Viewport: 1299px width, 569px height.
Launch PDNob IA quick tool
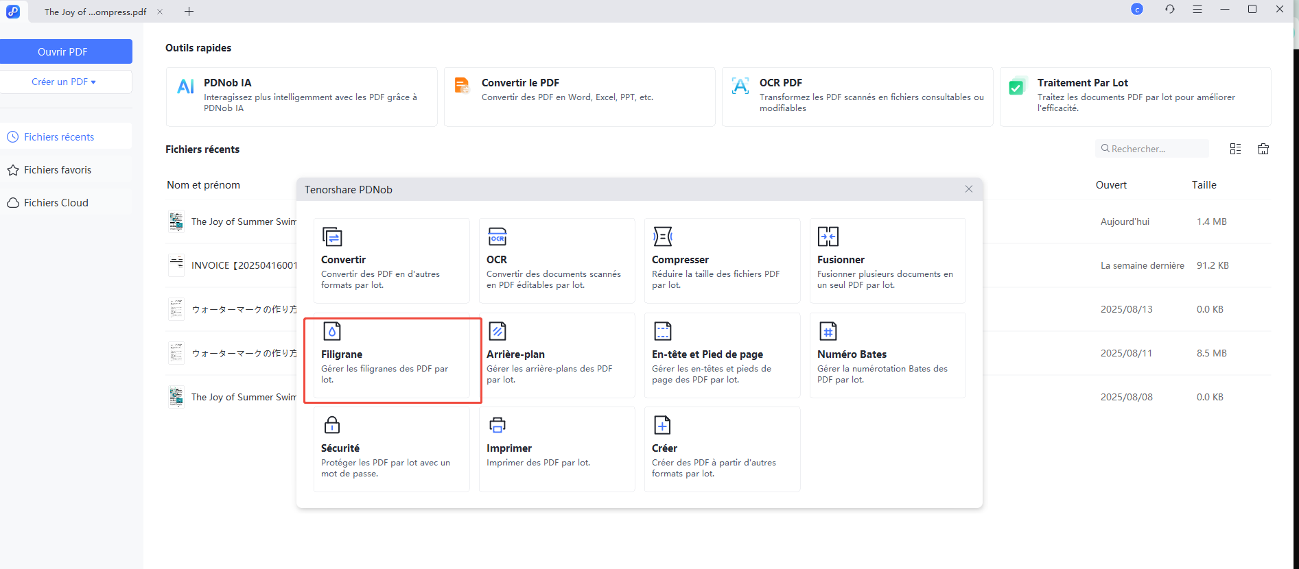[301, 97]
